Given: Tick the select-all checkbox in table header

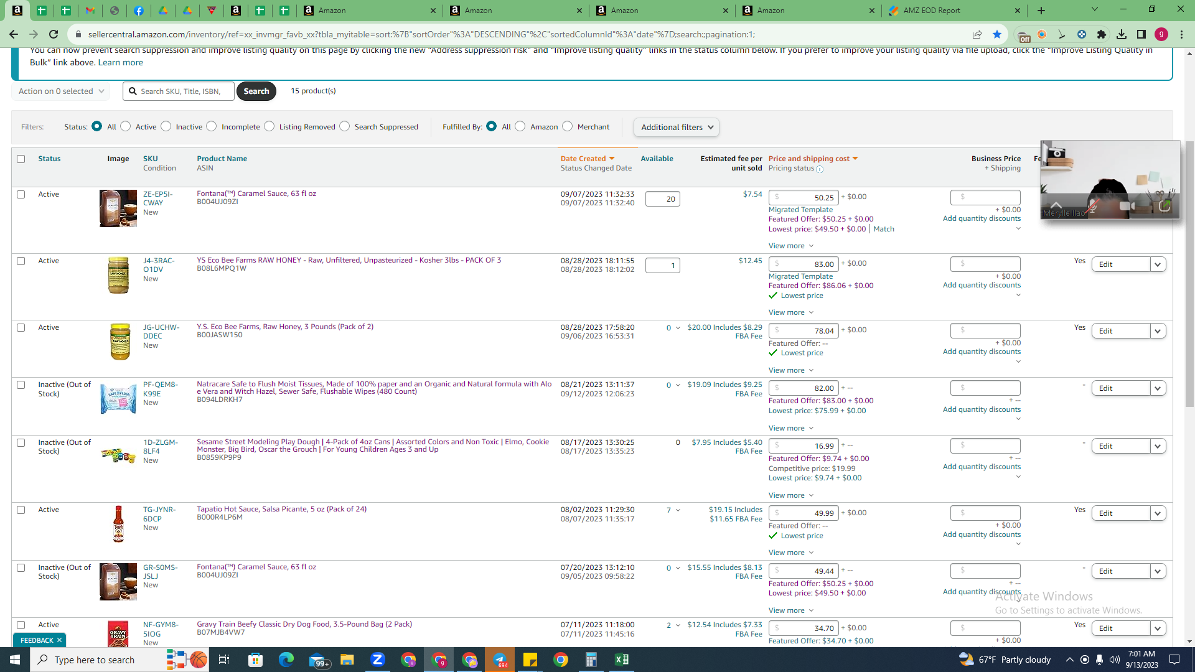Looking at the screenshot, I should (x=21, y=159).
